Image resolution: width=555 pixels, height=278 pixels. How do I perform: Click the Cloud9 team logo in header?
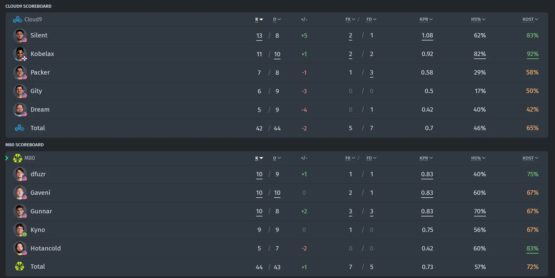17,19
